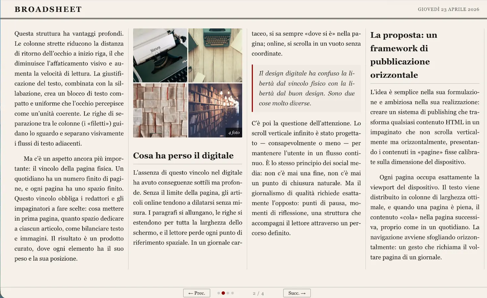
Task: Click the '4 foto' gallery badge
Action: pos(234,133)
